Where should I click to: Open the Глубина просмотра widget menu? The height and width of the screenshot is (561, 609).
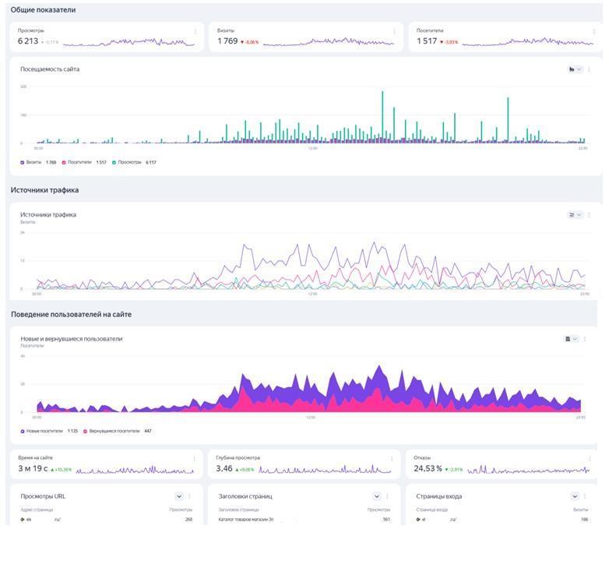(392, 459)
